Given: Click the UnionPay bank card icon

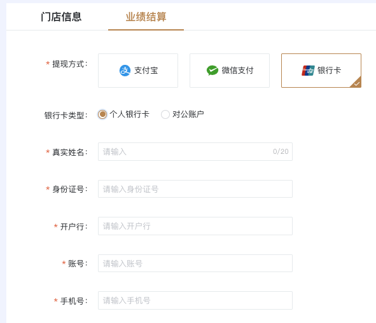Looking at the screenshot, I should click(x=308, y=71).
